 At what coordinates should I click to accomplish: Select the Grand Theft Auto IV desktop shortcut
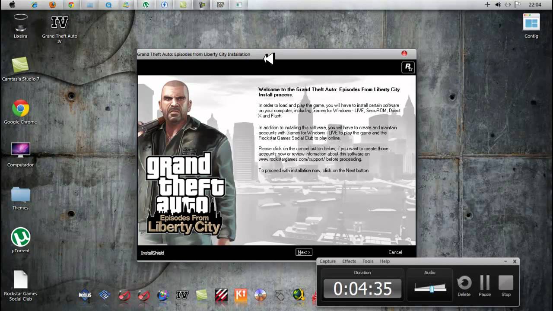(x=60, y=29)
